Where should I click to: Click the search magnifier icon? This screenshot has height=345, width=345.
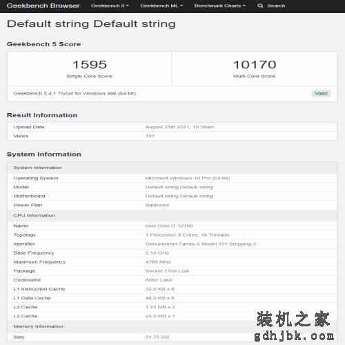[x=260, y=6]
